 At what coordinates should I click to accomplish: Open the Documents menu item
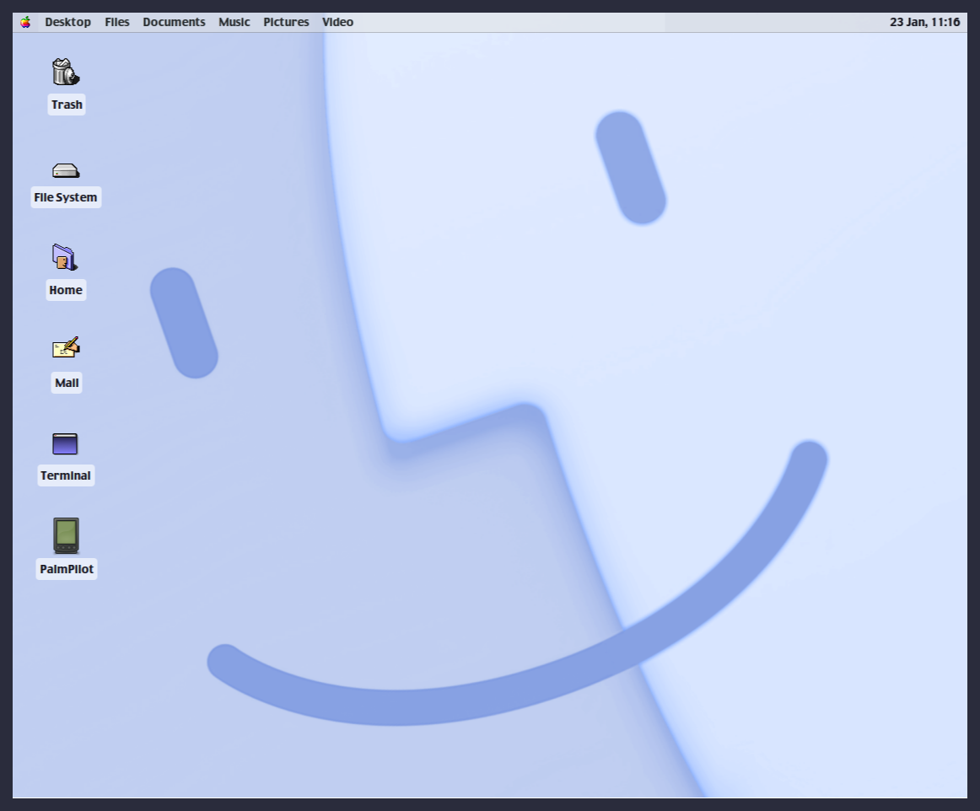tap(174, 22)
